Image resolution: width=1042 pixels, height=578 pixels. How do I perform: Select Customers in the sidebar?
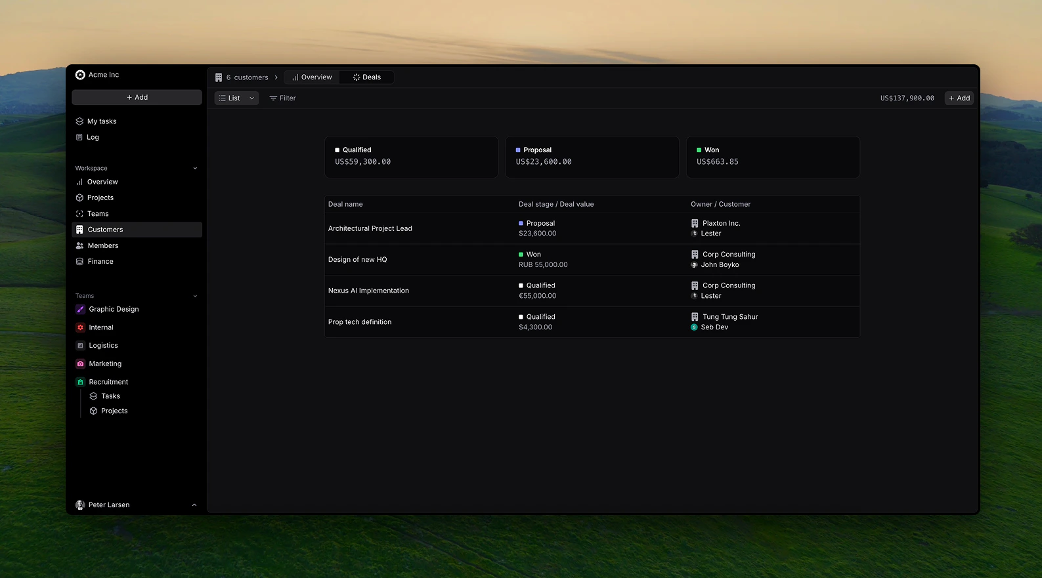click(x=137, y=230)
